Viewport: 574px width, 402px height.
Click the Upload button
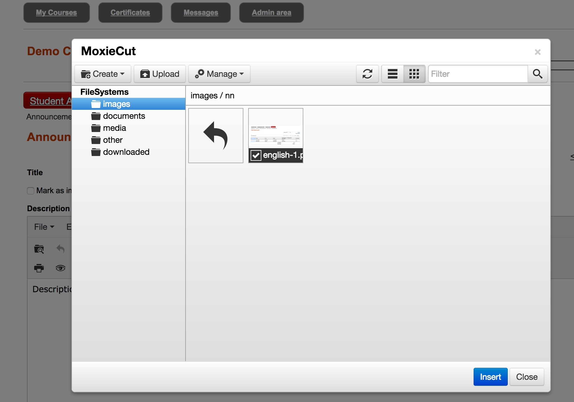coord(160,74)
